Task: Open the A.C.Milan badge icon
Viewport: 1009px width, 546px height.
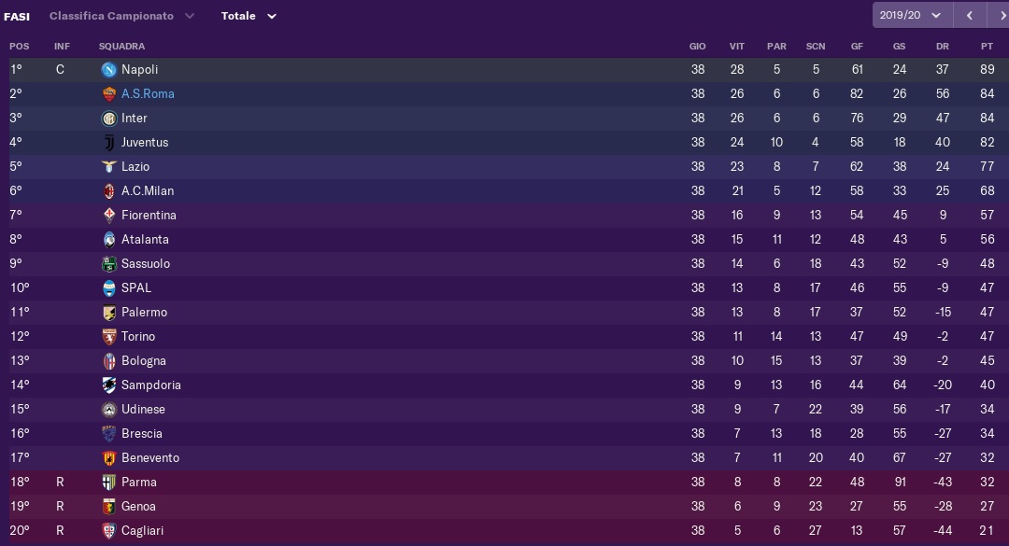Action: pos(109,191)
